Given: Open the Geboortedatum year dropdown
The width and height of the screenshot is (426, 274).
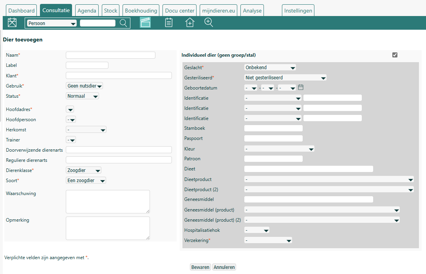Looking at the screenshot, I should (x=287, y=88).
